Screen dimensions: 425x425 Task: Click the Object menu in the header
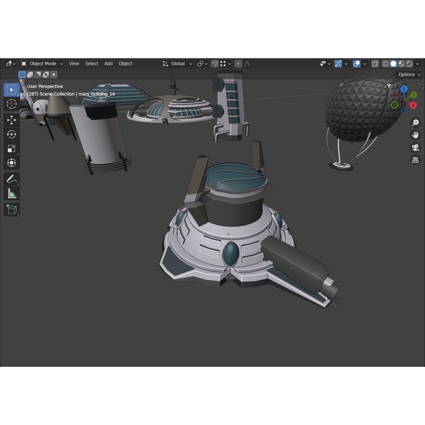click(x=125, y=63)
